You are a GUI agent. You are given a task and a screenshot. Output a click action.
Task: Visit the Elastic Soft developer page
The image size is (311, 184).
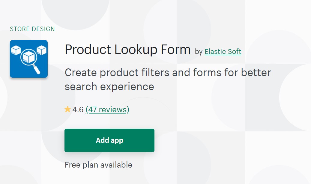pyautogui.click(x=223, y=52)
